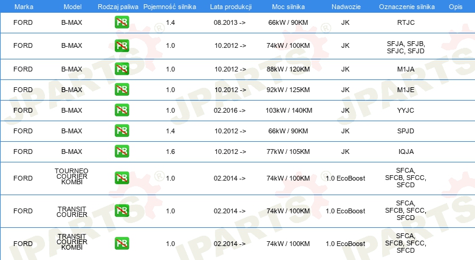Select the Rodzaj paliwa column header
The image size is (475, 260).
pyautogui.click(x=118, y=7)
